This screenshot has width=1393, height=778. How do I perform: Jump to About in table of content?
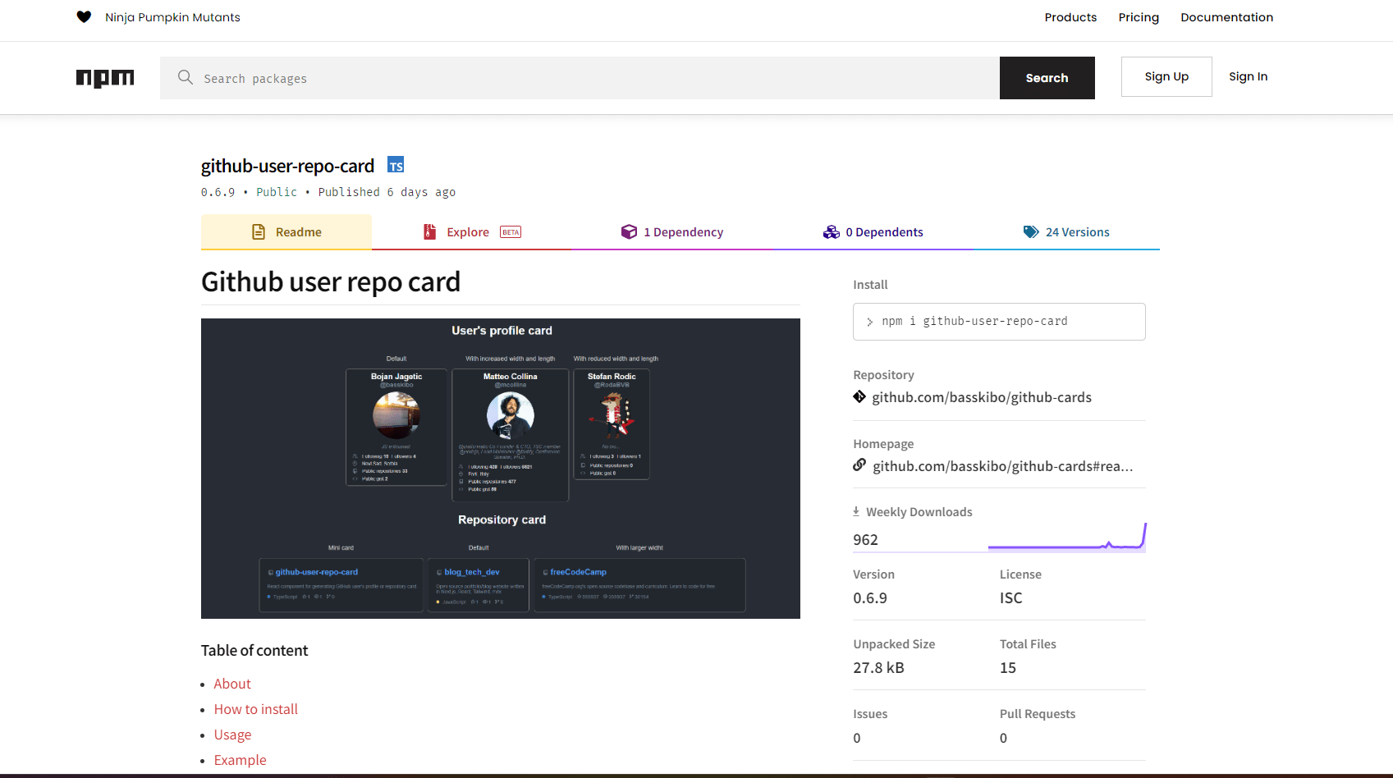232,684
